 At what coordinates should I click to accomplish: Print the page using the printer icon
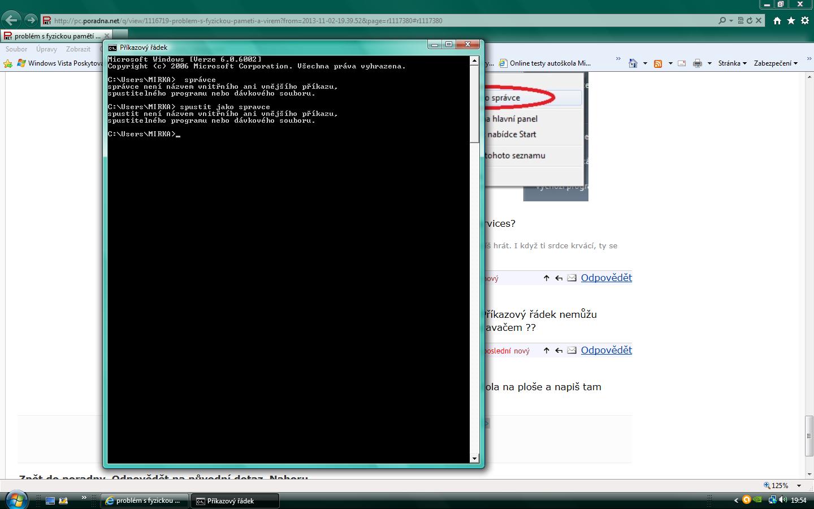(x=698, y=63)
